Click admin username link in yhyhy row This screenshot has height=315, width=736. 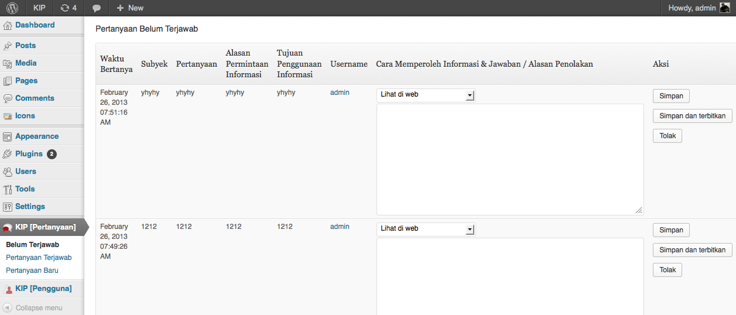pyautogui.click(x=340, y=93)
